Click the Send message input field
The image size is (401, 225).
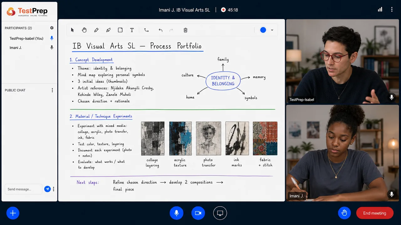coord(23,189)
